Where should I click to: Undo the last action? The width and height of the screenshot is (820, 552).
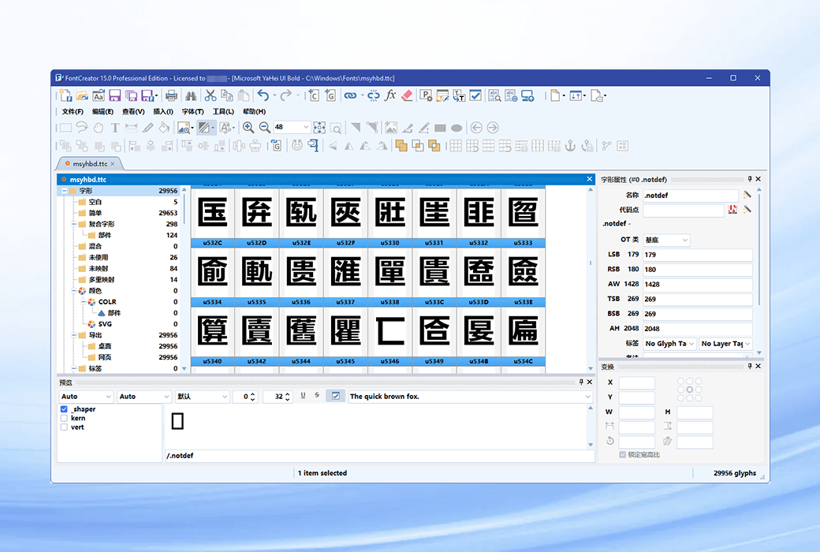[263, 95]
